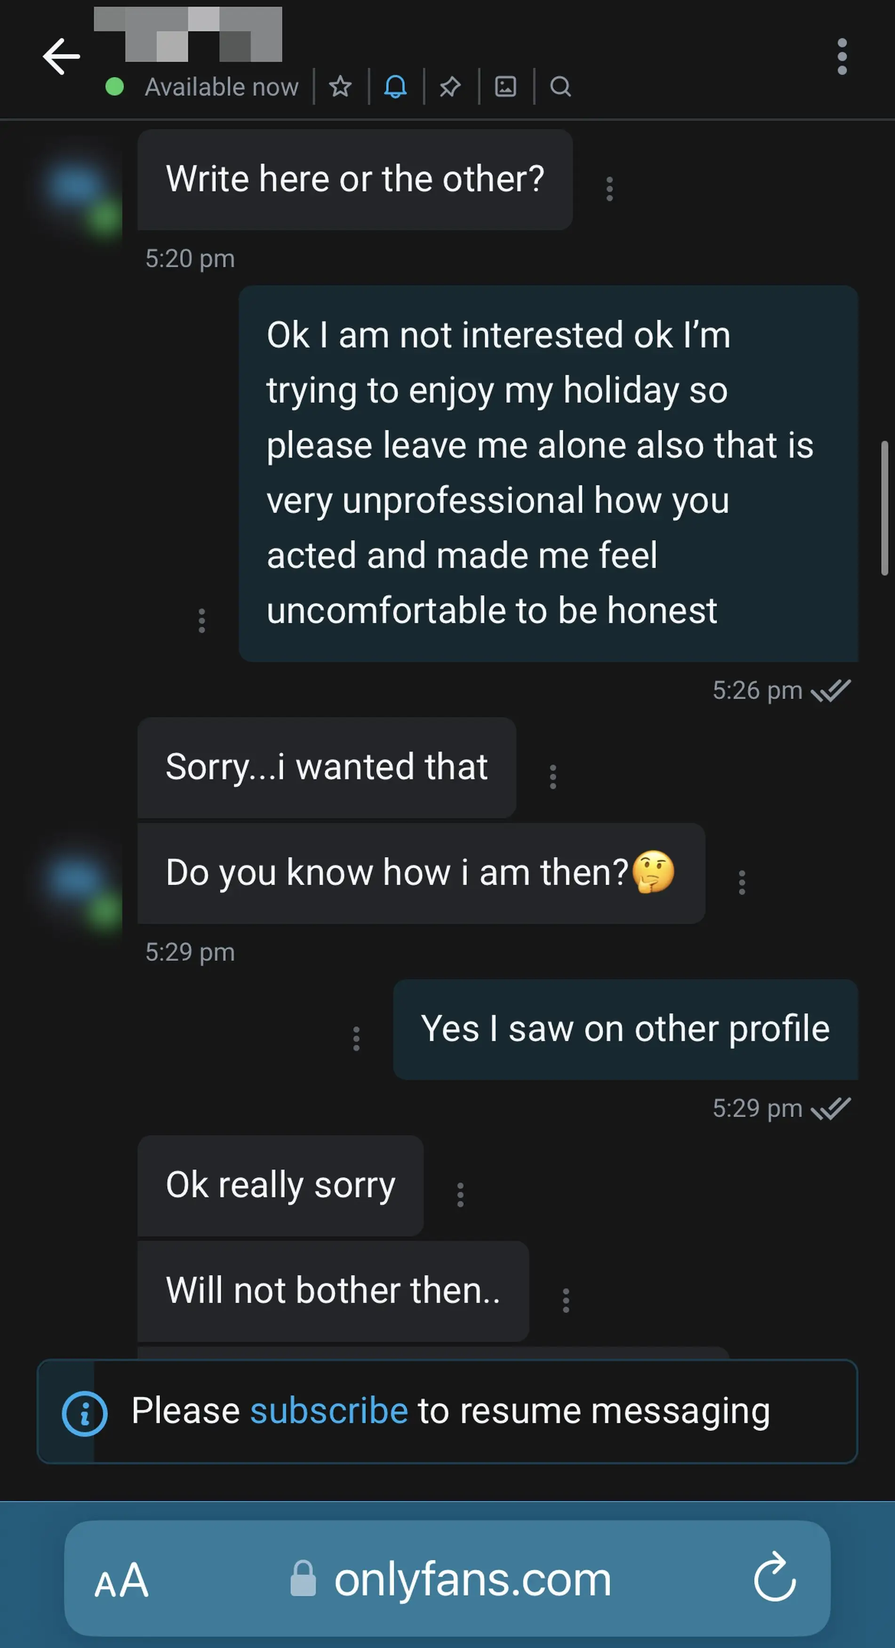Go back using the back arrow
Image resolution: width=895 pixels, height=1648 pixels.
60,57
